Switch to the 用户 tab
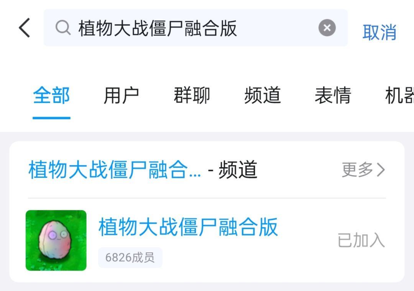Viewport: 414px width, 291px height. [x=122, y=95]
